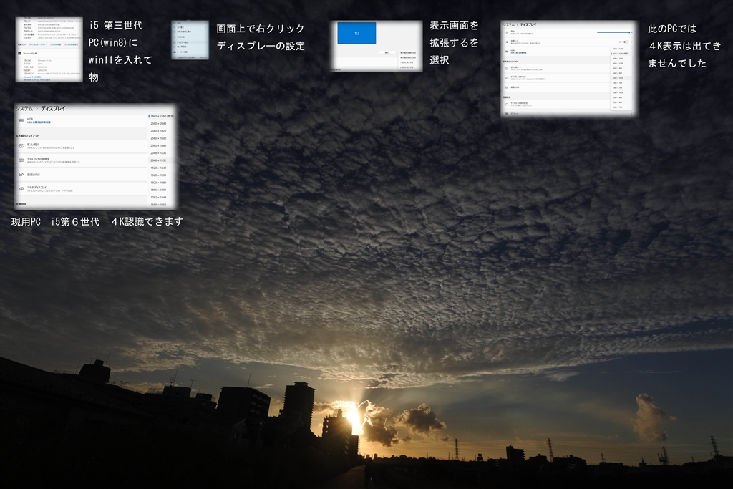The height and width of the screenshot is (489, 733).
Task: Click the マルチ ディスプレイ row icon
Action: point(21,189)
